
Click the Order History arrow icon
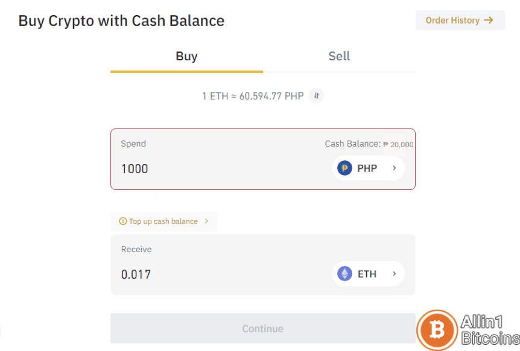tap(489, 21)
